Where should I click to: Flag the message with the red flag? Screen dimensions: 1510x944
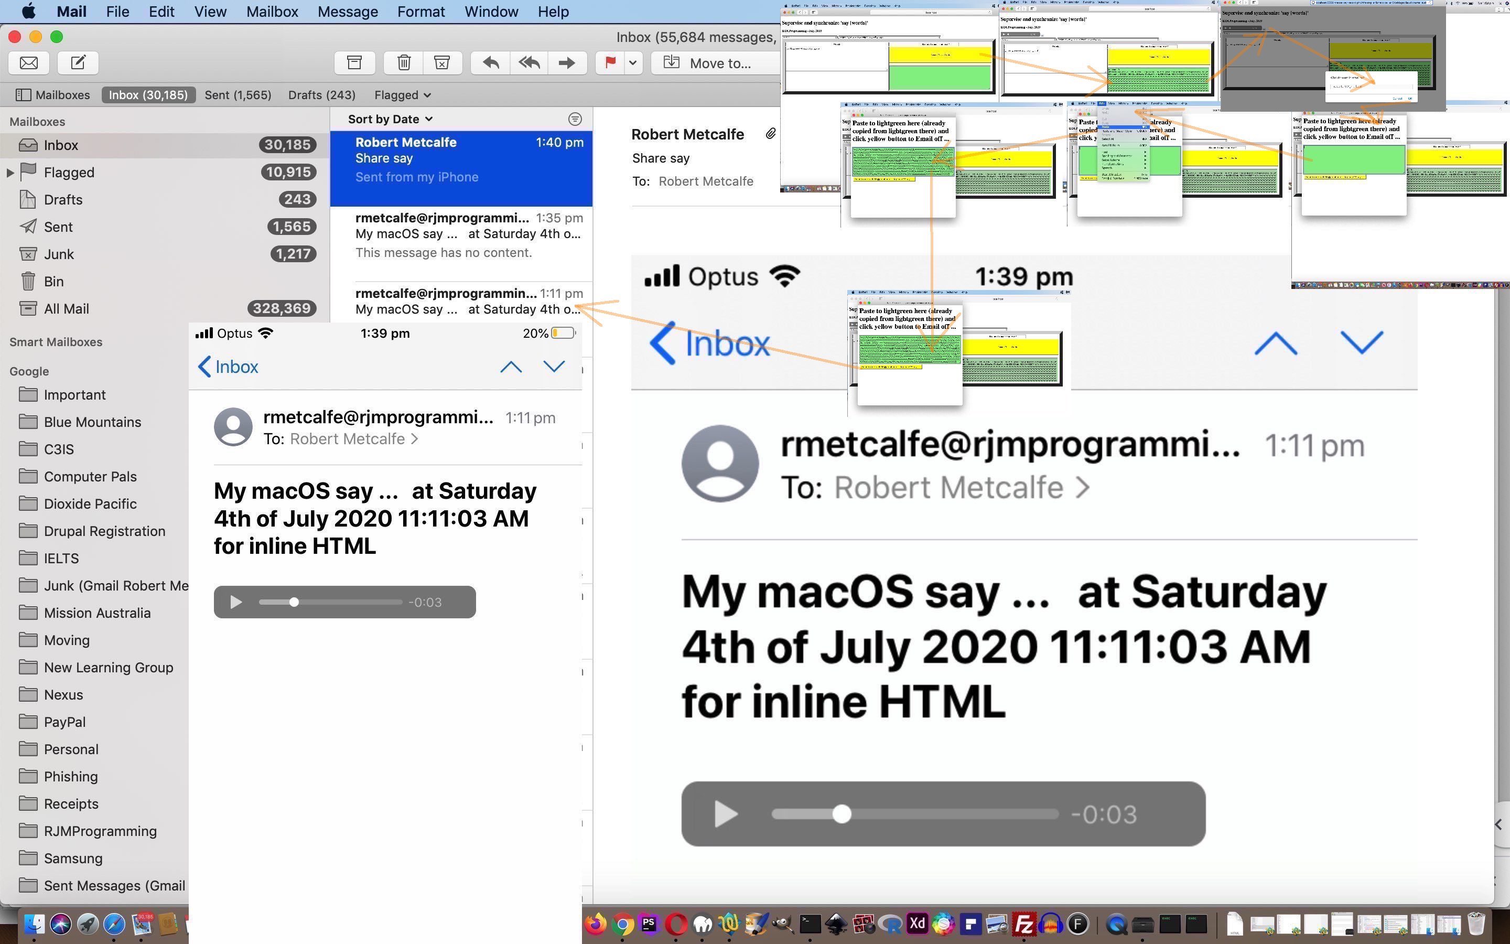[x=610, y=62]
